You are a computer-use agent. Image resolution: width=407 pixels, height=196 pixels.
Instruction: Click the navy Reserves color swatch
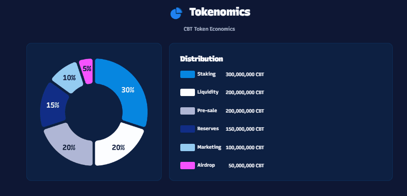click(x=188, y=129)
